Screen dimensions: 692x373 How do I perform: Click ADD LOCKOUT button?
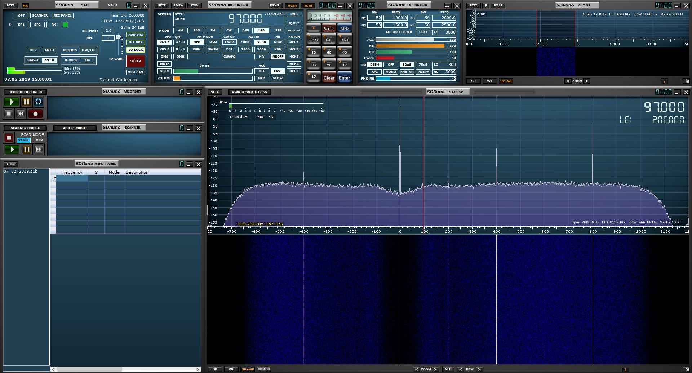(75, 128)
